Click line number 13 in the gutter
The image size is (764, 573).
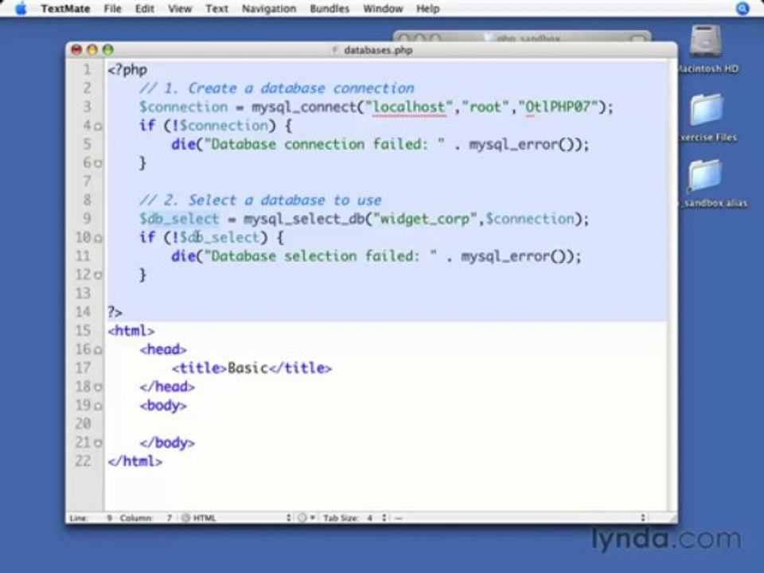(x=83, y=294)
